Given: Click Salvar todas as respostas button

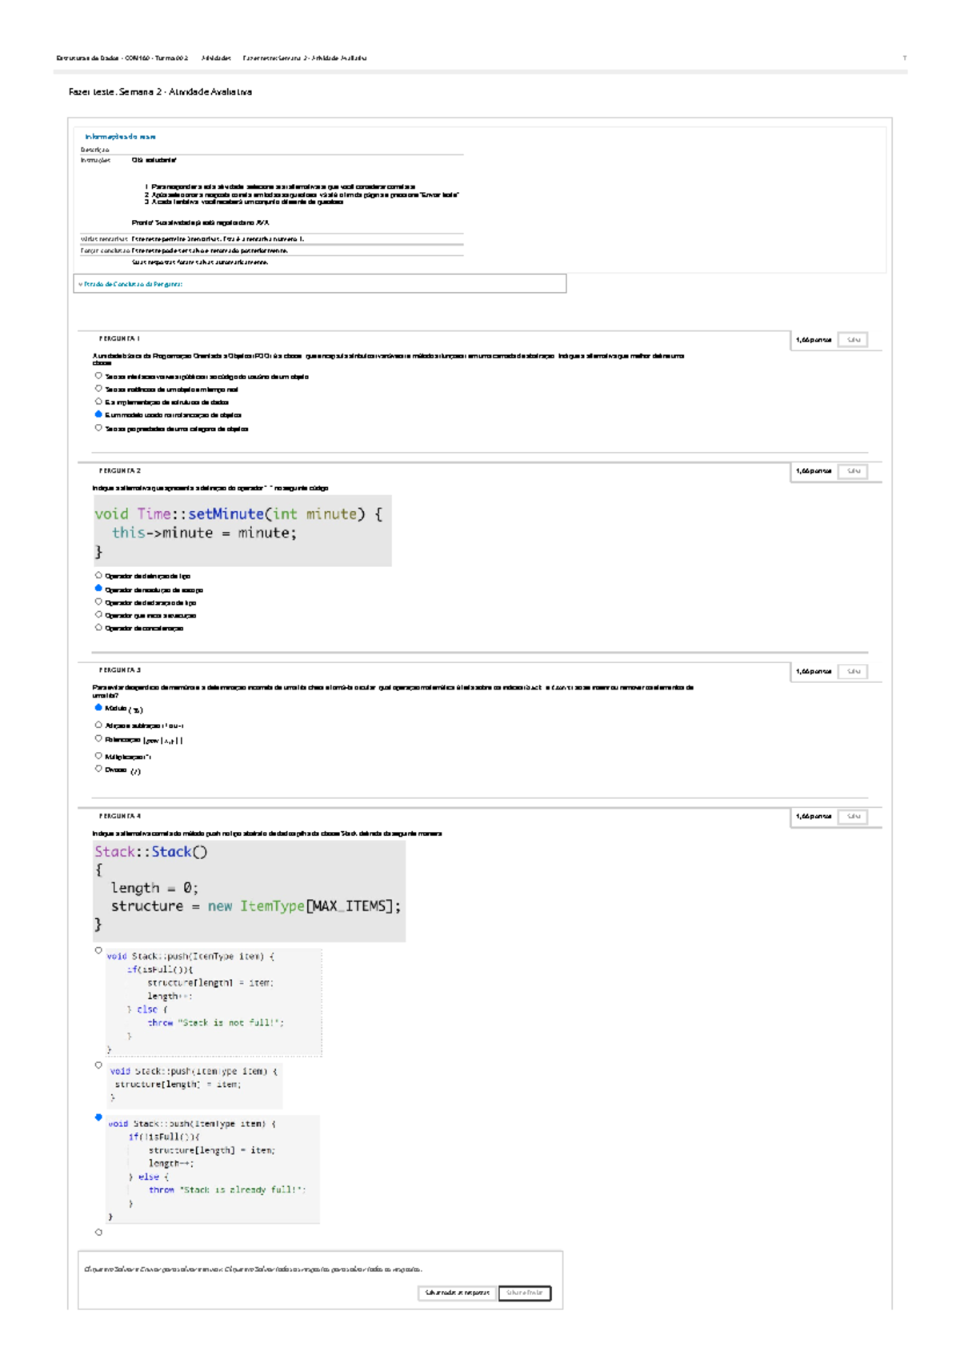Looking at the screenshot, I should (456, 1293).
